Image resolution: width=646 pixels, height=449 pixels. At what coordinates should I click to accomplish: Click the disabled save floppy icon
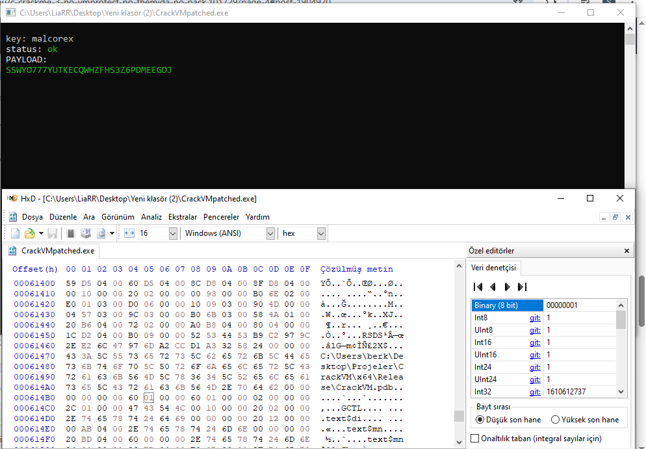pyautogui.click(x=53, y=233)
